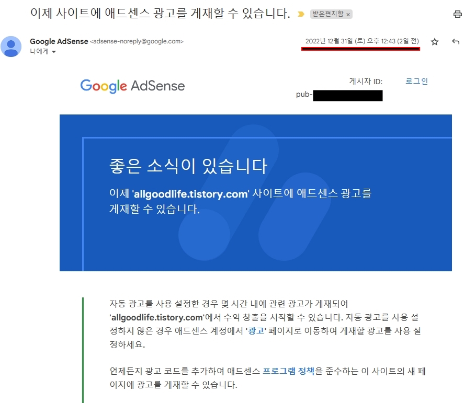This screenshot has height=403, width=464.
Task: Click the pub- publisher ID text
Action: [x=304, y=94]
